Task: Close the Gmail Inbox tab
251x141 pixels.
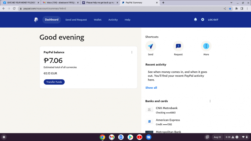Action: (x=78, y=3)
